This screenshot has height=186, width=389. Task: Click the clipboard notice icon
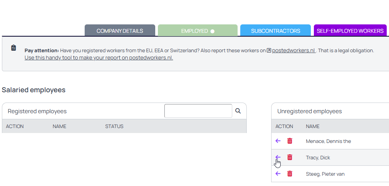coord(14,48)
